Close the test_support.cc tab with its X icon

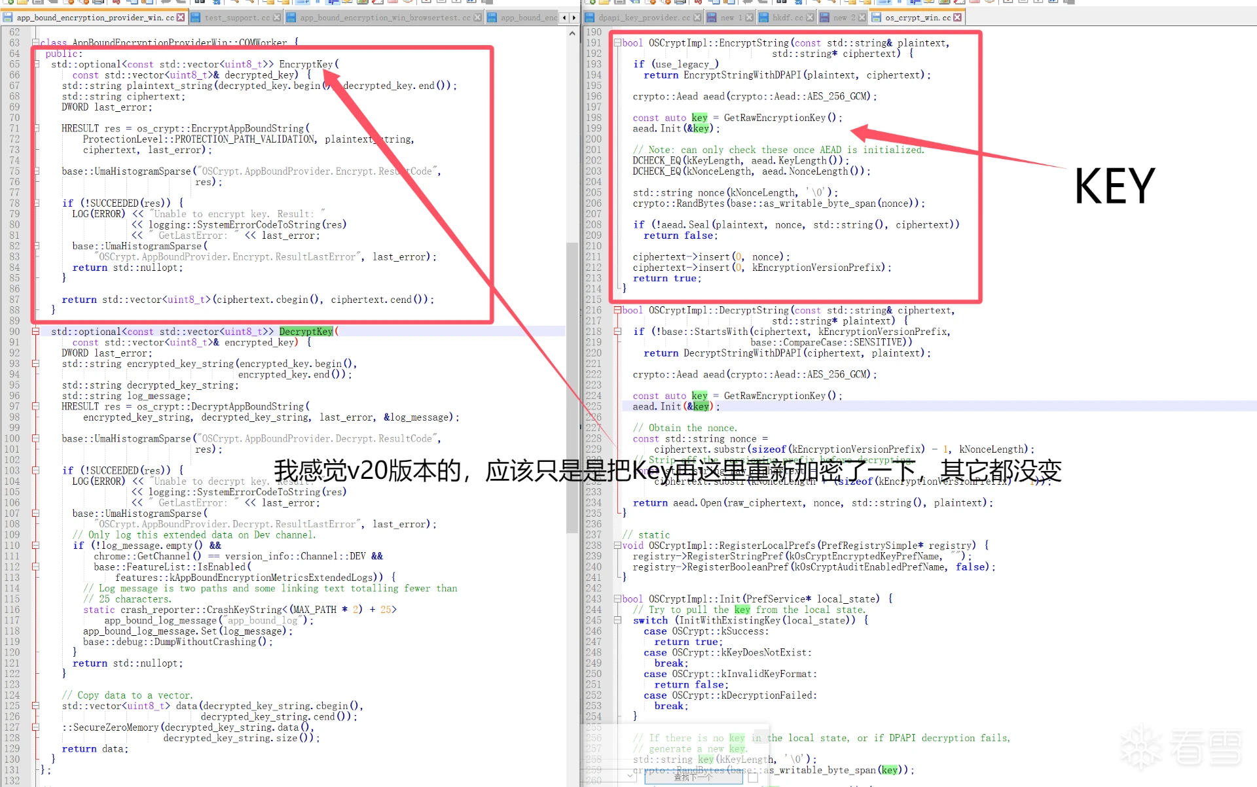[277, 18]
